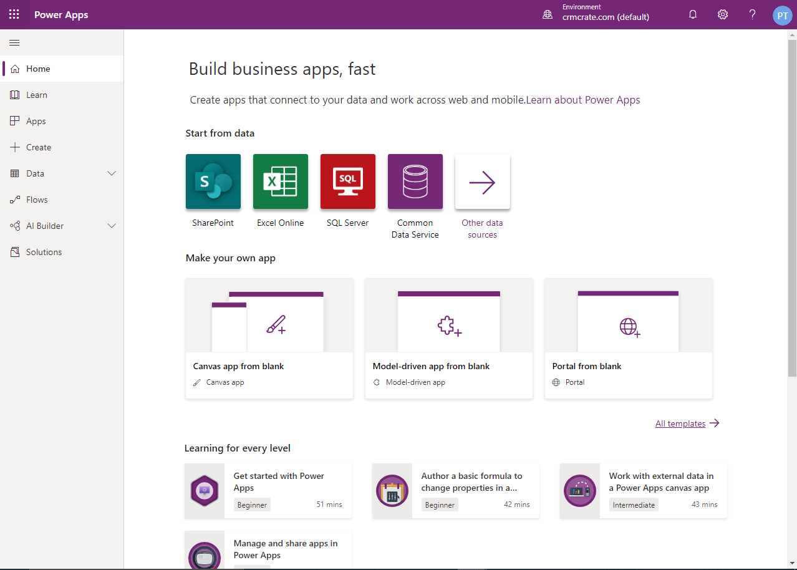Click the SharePoint data source tile
The height and width of the screenshot is (570, 797).
point(213,181)
